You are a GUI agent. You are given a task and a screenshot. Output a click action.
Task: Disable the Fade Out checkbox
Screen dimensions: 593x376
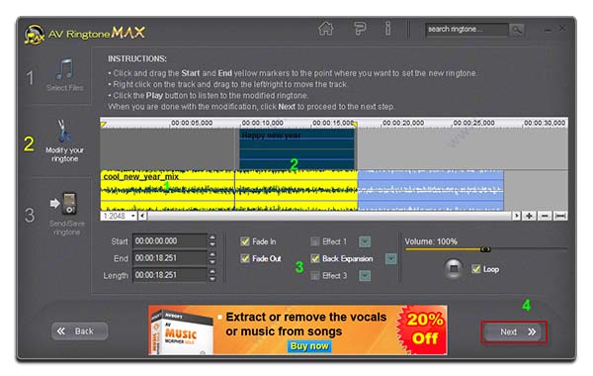pos(245,258)
